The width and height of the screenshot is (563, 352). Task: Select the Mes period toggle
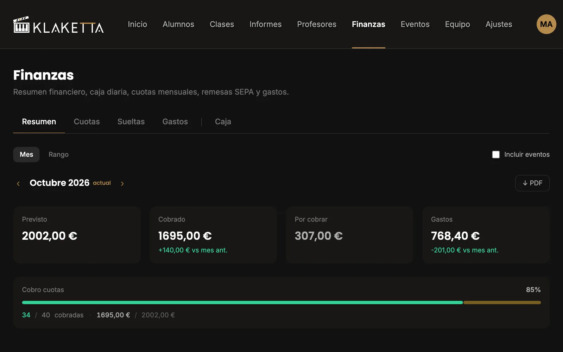[26, 155]
